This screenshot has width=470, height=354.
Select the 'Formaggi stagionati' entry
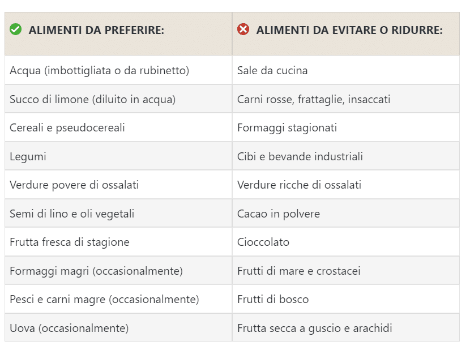pyautogui.click(x=287, y=127)
